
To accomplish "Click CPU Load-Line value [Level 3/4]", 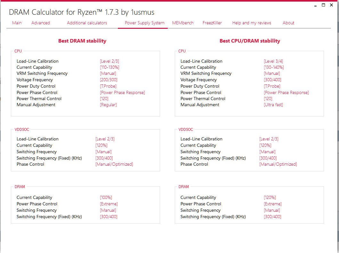I will pos(273,61).
